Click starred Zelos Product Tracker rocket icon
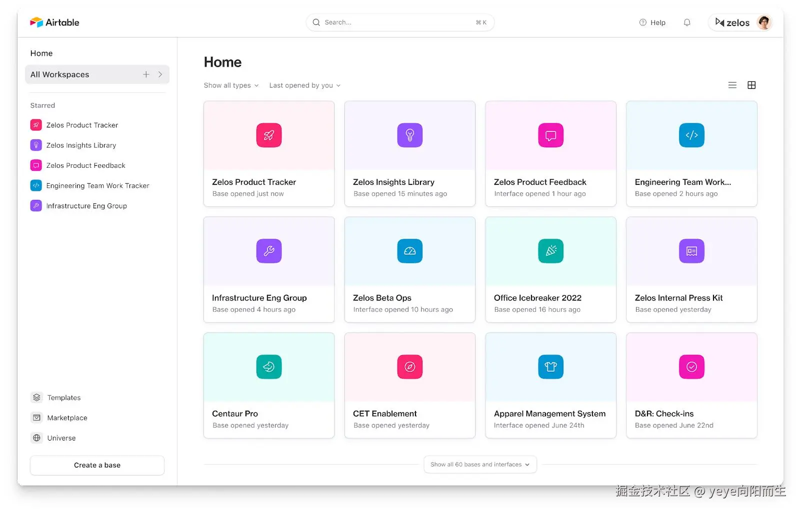Image resolution: width=800 pixels, height=512 pixels. click(x=36, y=125)
